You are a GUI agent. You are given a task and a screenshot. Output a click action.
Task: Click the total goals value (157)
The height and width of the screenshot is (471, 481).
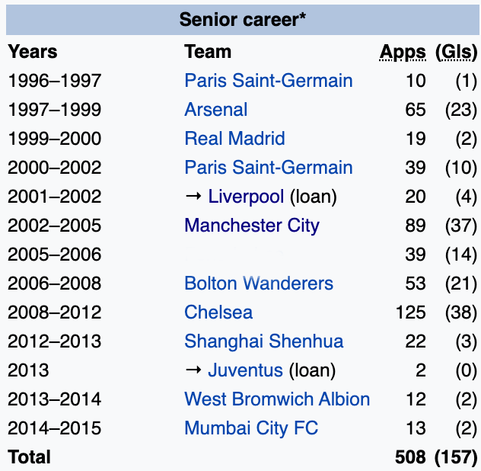[456, 457]
